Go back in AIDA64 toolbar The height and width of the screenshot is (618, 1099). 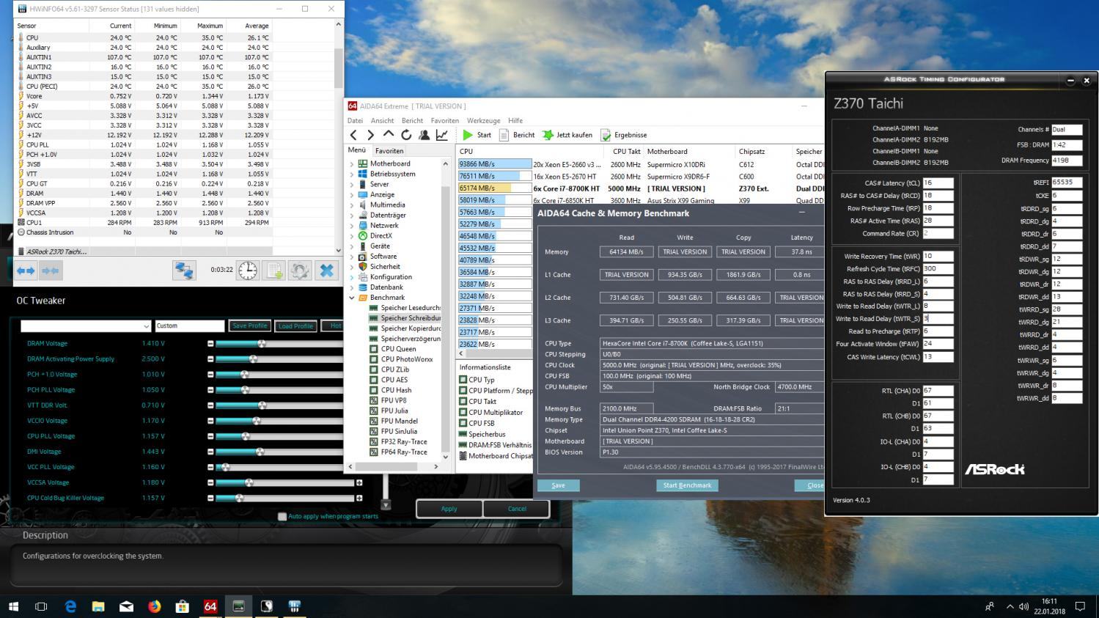[354, 135]
